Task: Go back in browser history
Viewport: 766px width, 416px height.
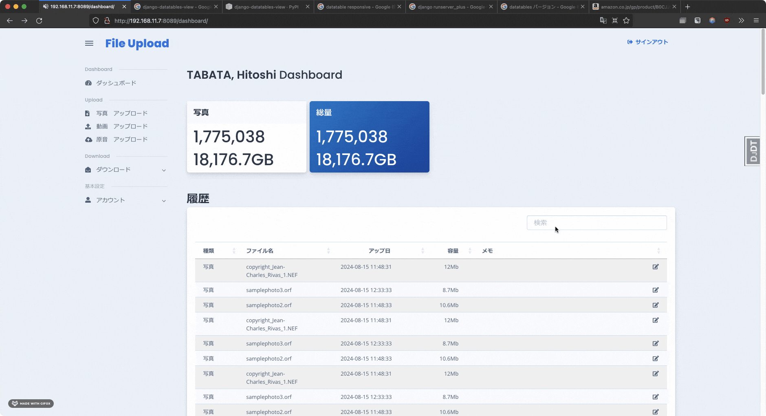Action: click(10, 20)
